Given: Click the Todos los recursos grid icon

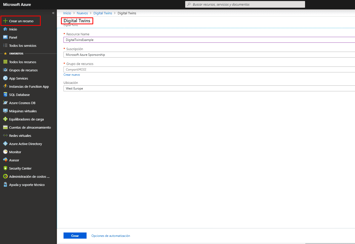Looking at the screenshot, I should [x=5, y=62].
